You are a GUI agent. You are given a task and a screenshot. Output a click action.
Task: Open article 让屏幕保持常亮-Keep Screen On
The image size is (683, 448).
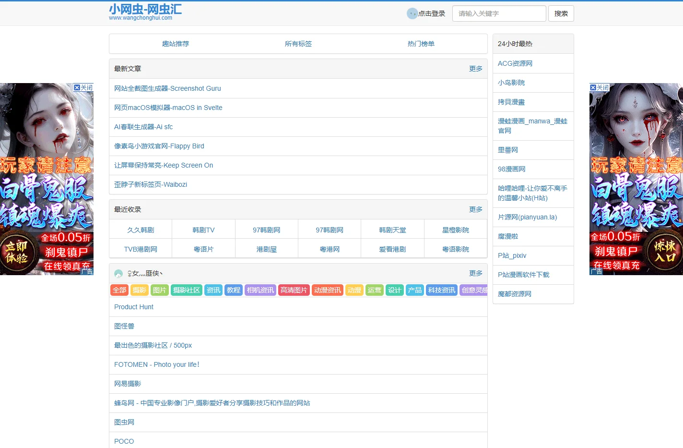[164, 165]
